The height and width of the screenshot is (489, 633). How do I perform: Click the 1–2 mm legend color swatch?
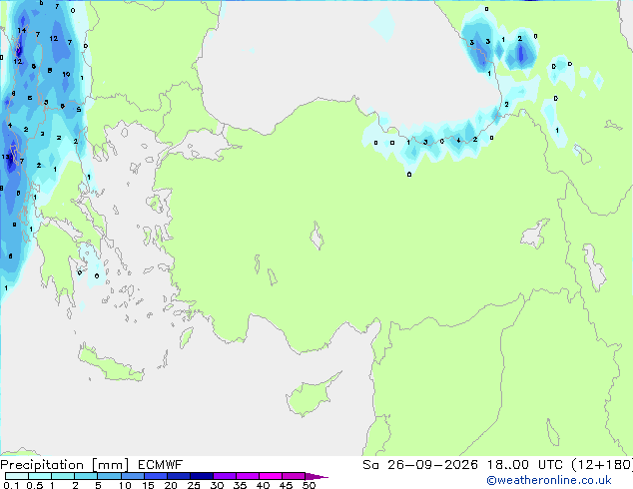(x=63, y=476)
